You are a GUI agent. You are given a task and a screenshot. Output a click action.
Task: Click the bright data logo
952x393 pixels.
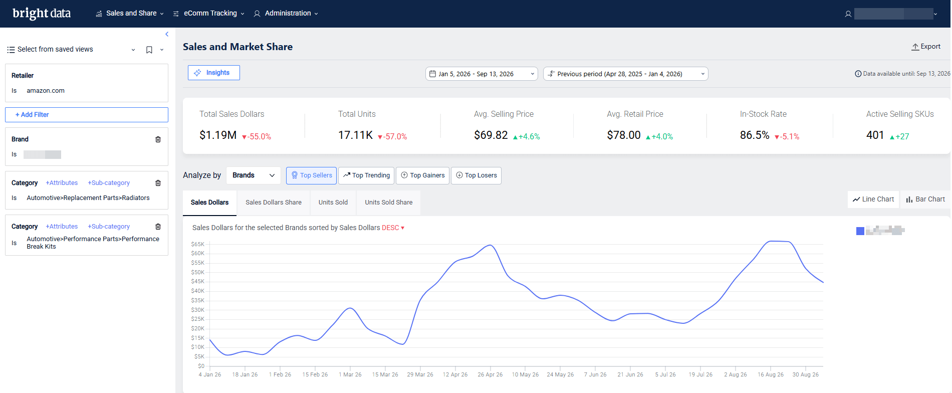[42, 13]
